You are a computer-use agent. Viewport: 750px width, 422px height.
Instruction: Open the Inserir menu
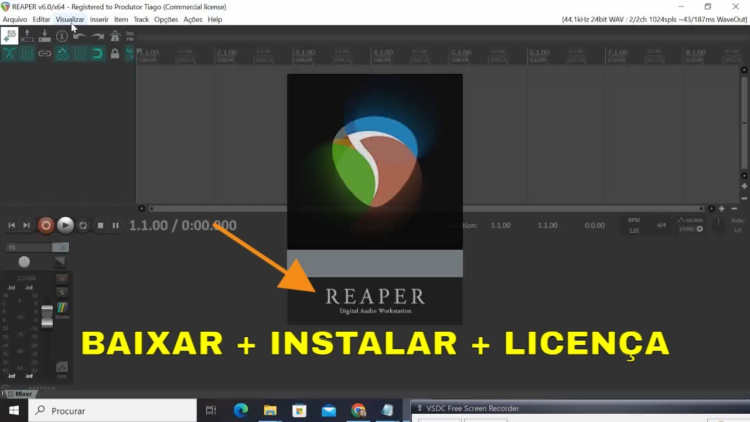99,19
